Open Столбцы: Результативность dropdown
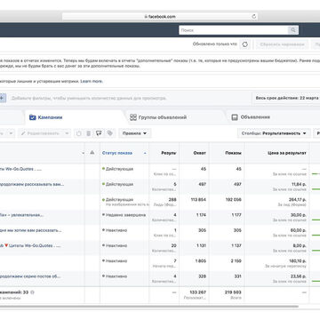 [x=274, y=133]
